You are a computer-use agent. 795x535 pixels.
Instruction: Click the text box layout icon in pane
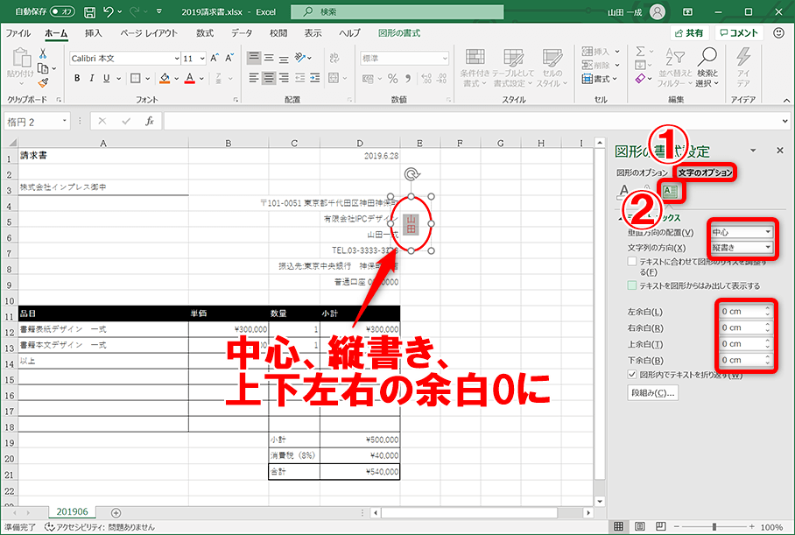[671, 191]
